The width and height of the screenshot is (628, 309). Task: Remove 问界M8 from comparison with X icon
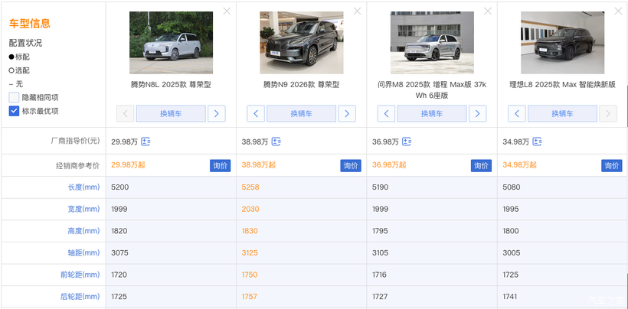pyautogui.click(x=487, y=11)
